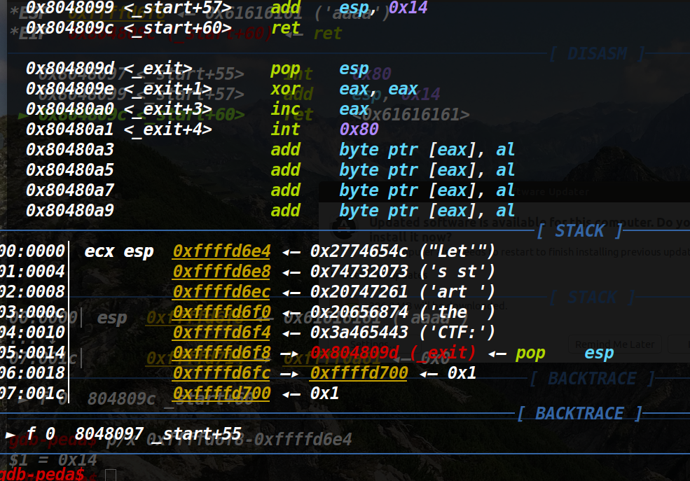
Task: Click the "Remind Me Later" button
Action: pyautogui.click(x=614, y=344)
